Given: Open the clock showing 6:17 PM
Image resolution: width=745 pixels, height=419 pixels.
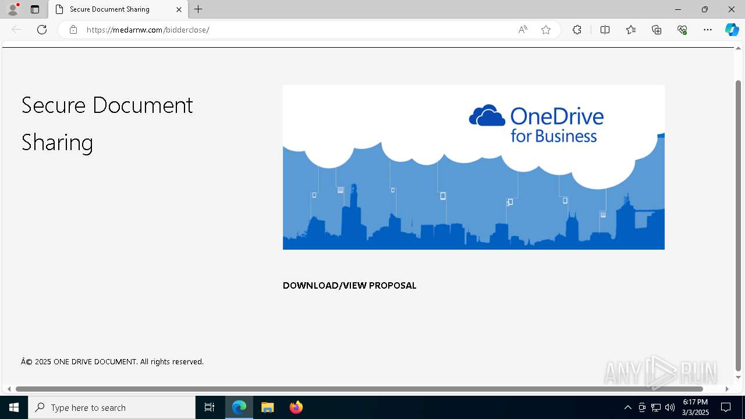Looking at the screenshot, I should (x=696, y=407).
